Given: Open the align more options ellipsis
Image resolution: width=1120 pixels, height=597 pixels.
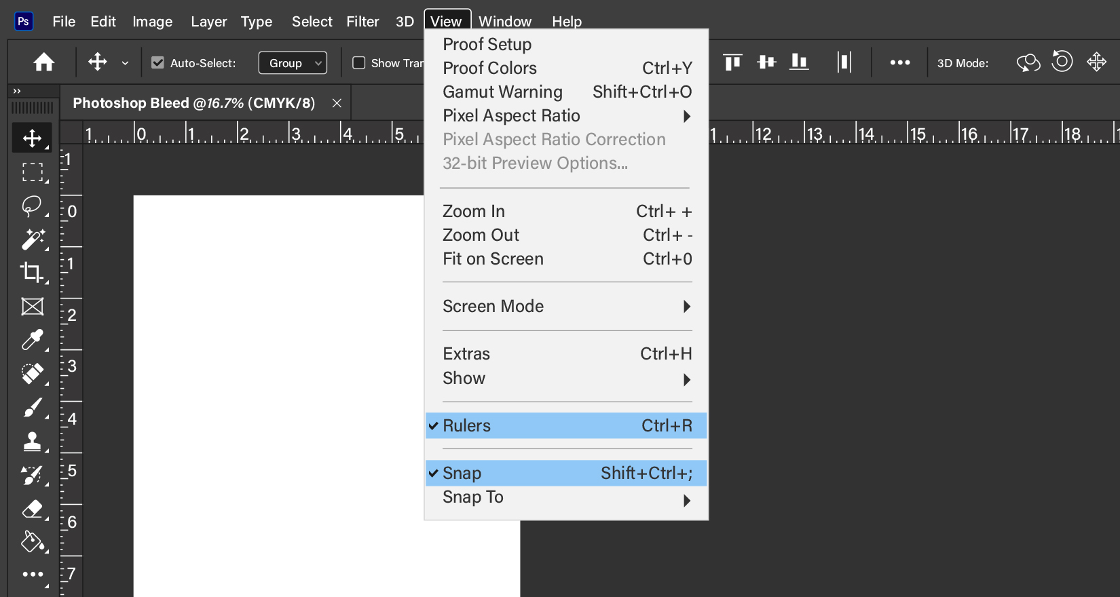Looking at the screenshot, I should coord(900,62).
